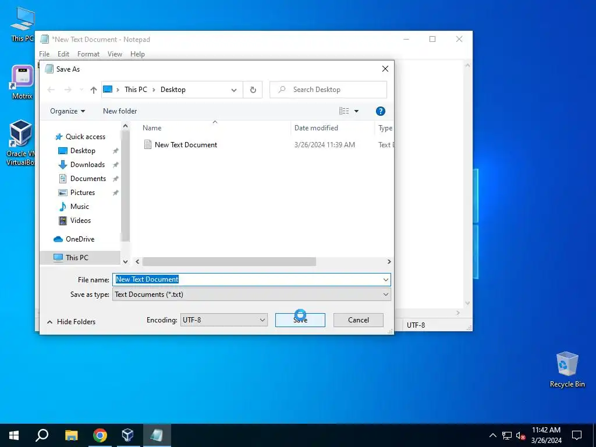Click the Save button

tap(300, 320)
